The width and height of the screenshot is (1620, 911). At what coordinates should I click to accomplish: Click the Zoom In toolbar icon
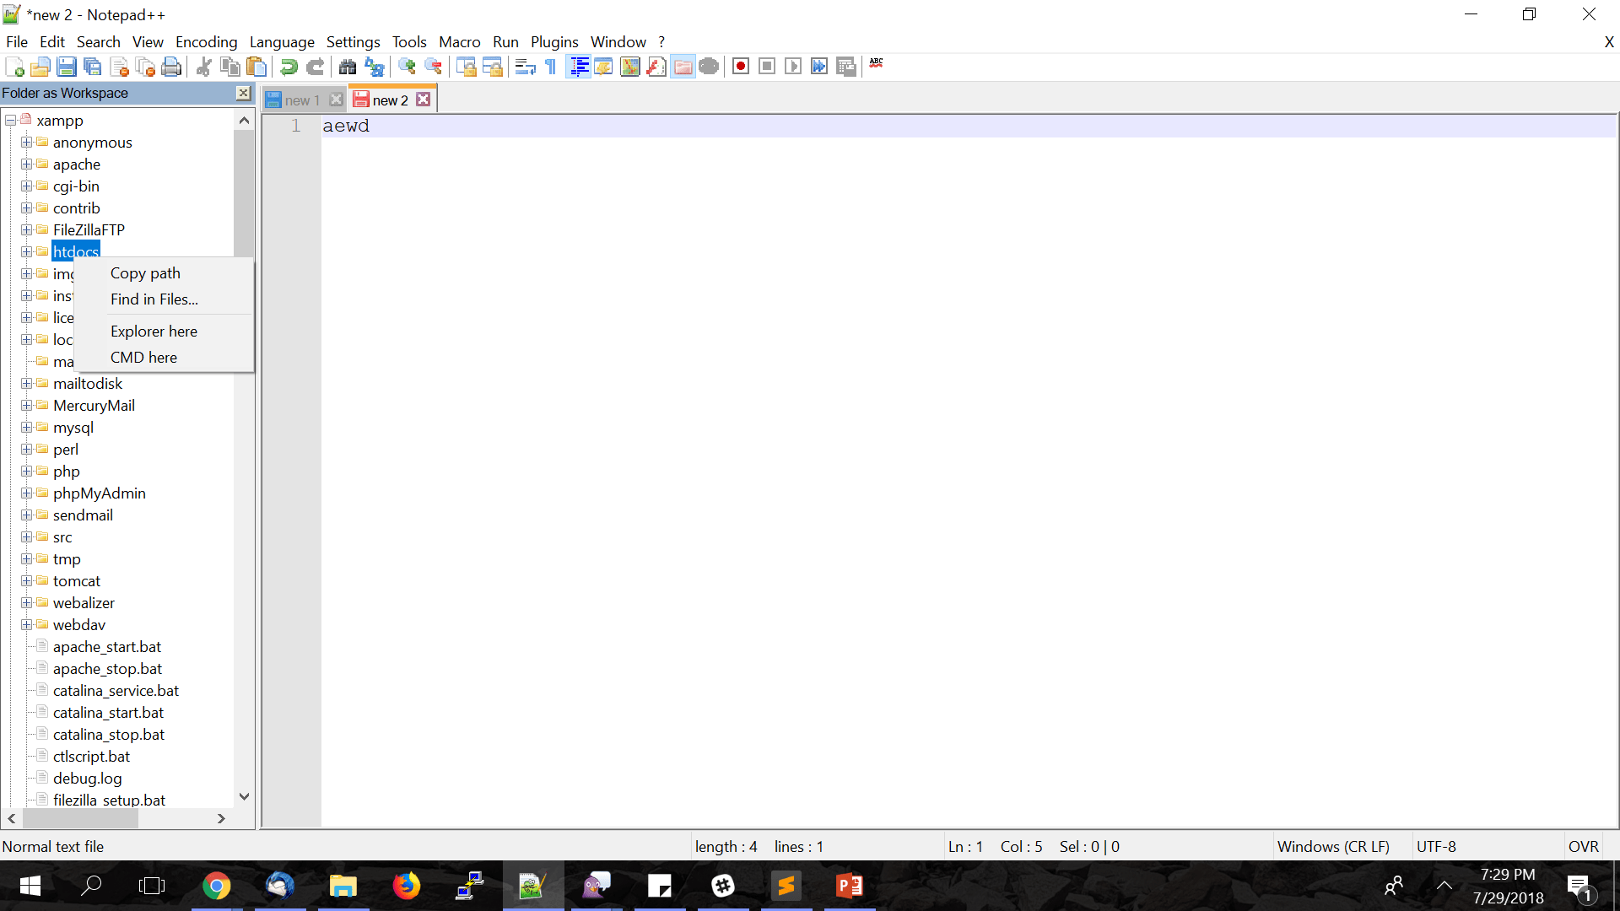(x=407, y=67)
